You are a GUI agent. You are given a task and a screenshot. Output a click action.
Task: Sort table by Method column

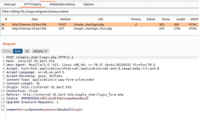click(65, 19)
